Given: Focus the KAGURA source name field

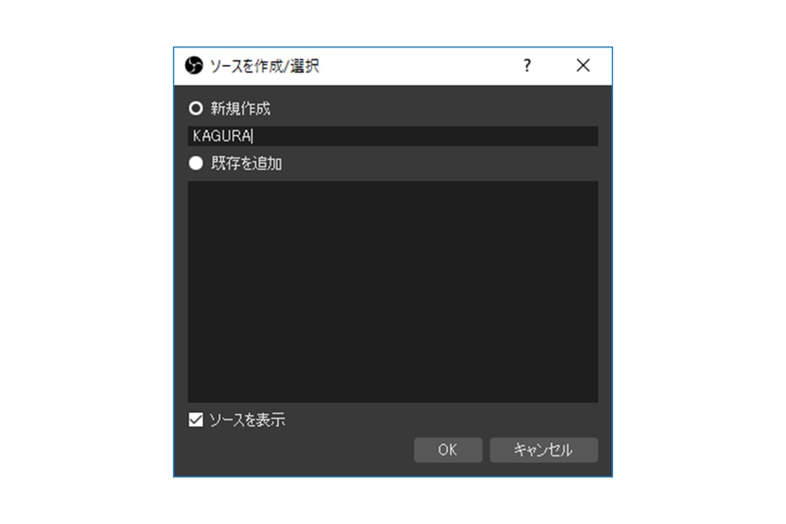Looking at the screenshot, I should pos(392,136).
